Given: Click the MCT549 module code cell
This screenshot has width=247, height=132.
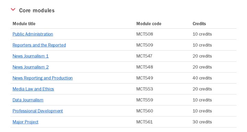Looking at the screenshot, I should tap(145, 78).
